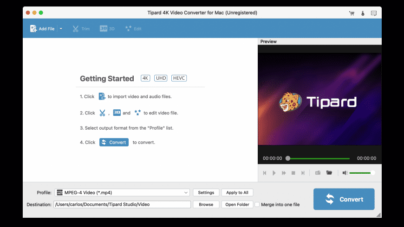Click the Profile Settings button

point(206,193)
